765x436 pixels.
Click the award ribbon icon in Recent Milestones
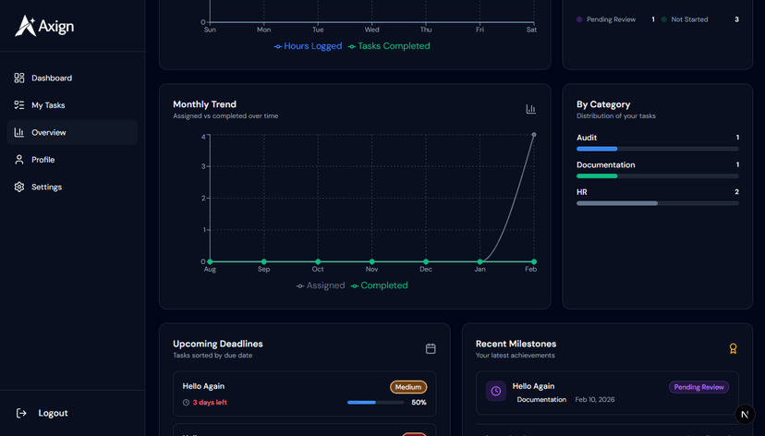point(733,348)
